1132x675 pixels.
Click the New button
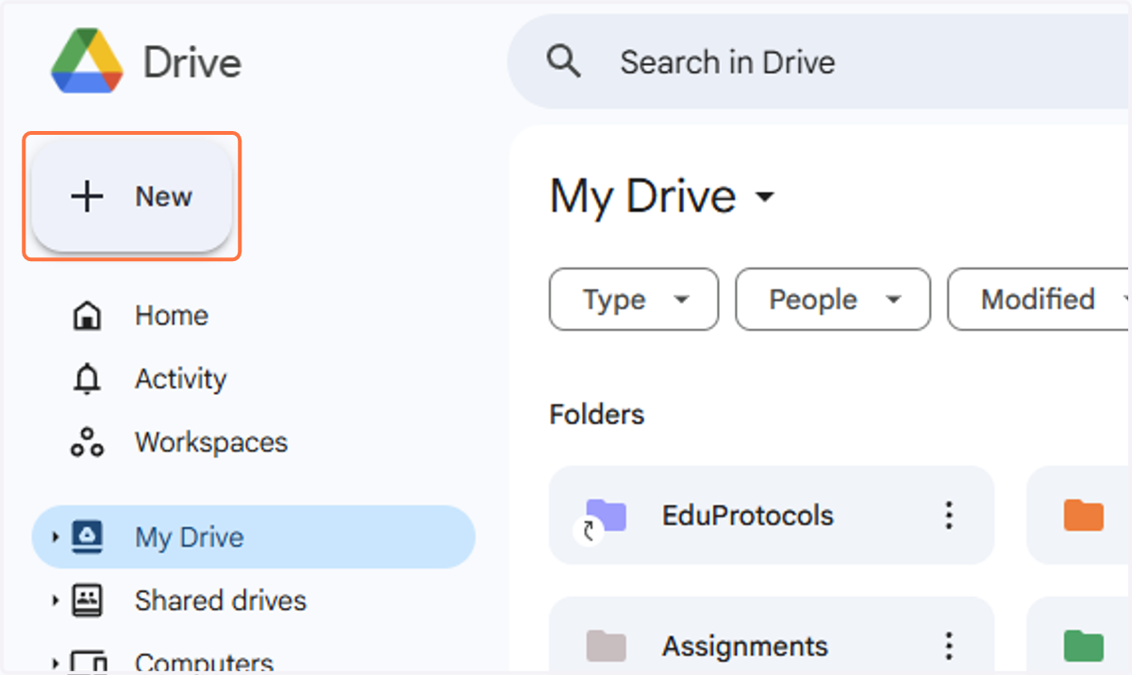pos(132,197)
